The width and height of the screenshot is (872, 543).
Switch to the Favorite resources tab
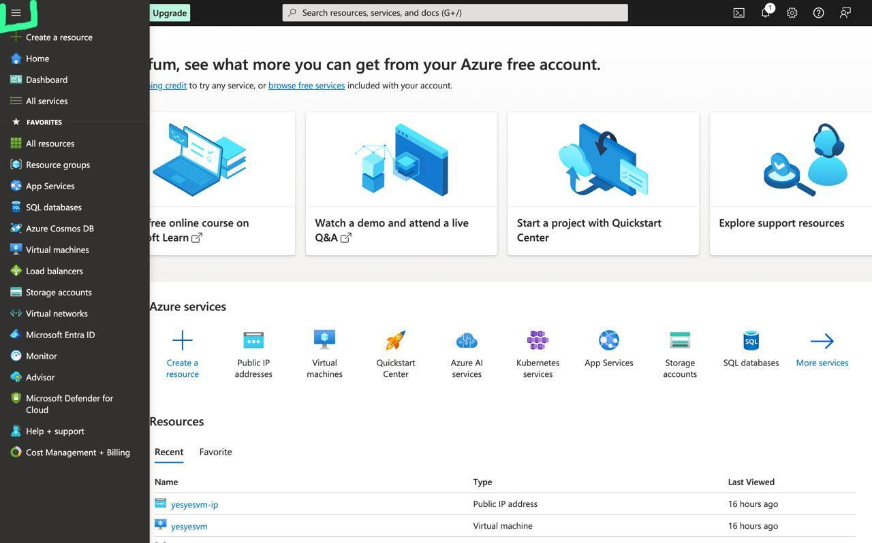click(215, 452)
